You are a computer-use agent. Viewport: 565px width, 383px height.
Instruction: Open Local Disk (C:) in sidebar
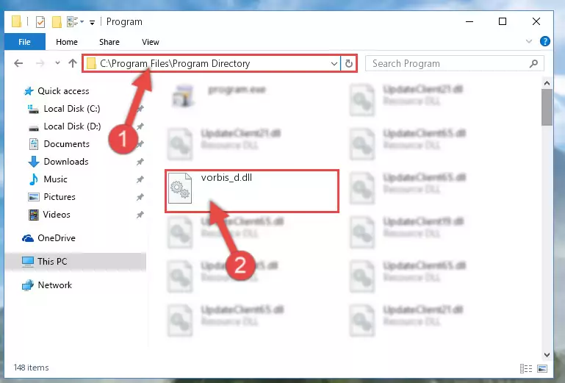tap(72, 109)
